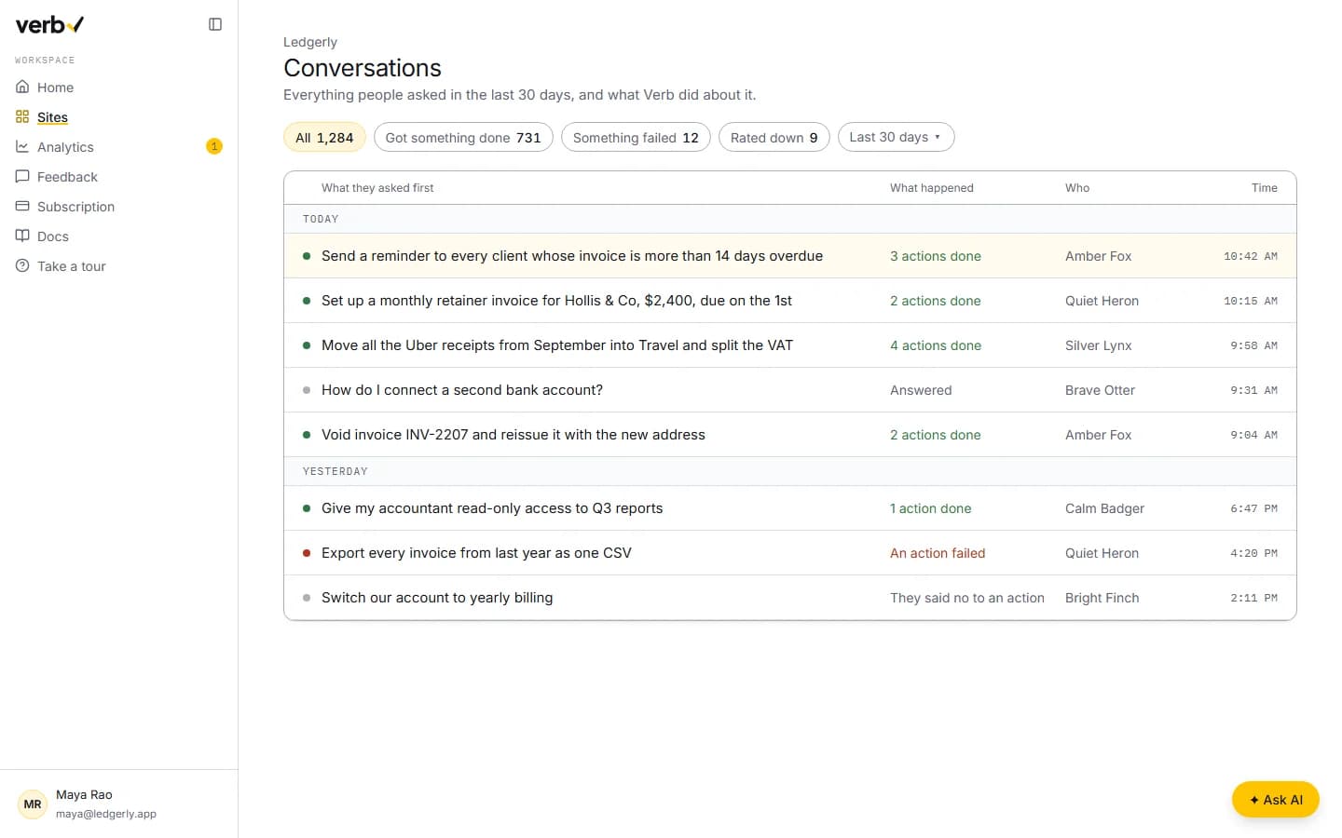This screenshot has width=1342, height=838.
Task: Click the Analytics notification badge
Action: [214, 146]
